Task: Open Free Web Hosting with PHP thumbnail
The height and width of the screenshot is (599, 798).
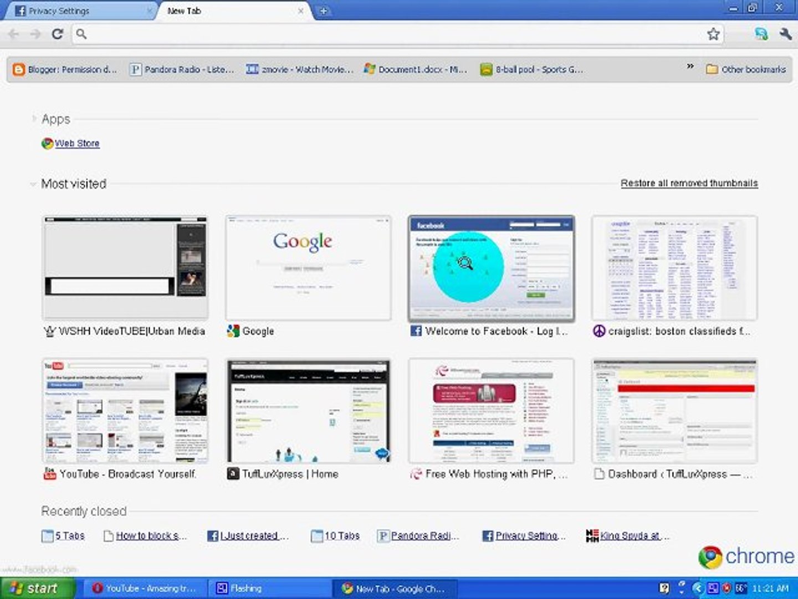Action: [x=491, y=411]
